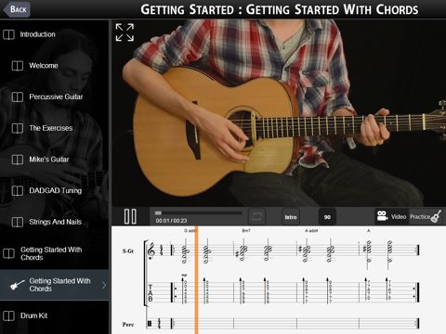Click the A chord label above last measure

(x=369, y=231)
